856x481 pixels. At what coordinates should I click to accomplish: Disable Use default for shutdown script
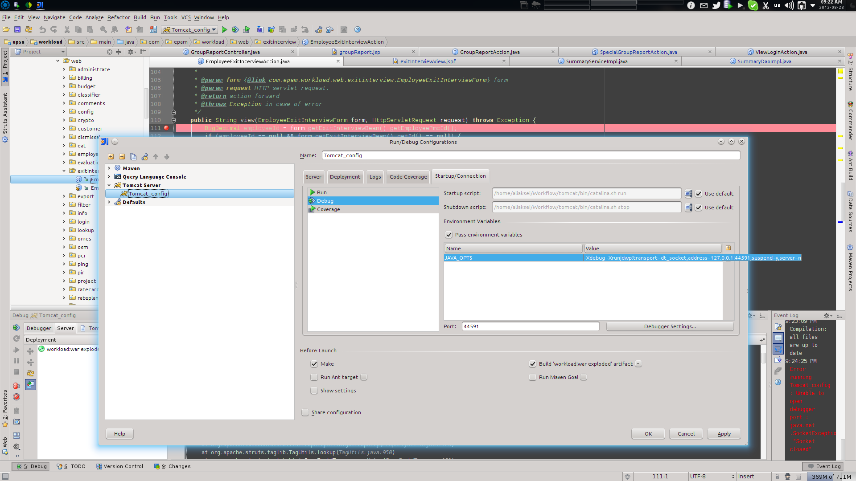(x=699, y=207)
